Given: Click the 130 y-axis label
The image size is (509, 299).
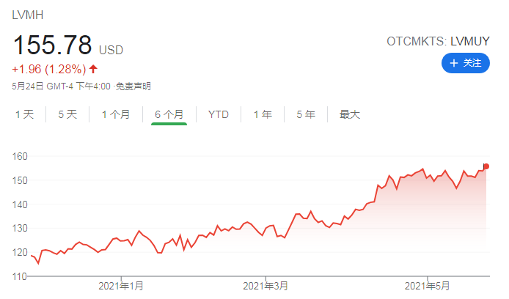Looking at the screenshot, I should pyautogui.click(x=20, y=229).
